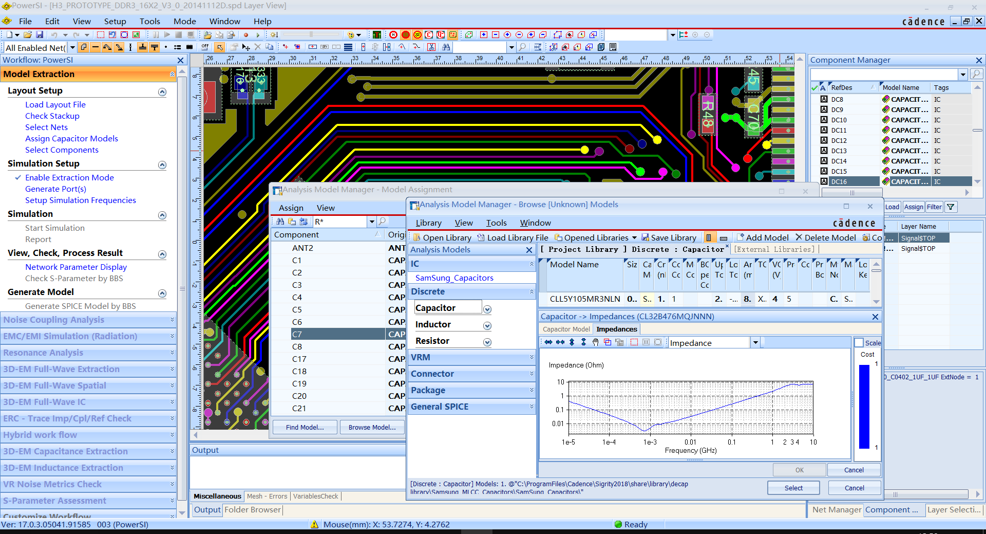Toggle the checkbox for the DC8 row
The height and width of the screenshot is (534, 986).
click(x=824, y=99)
